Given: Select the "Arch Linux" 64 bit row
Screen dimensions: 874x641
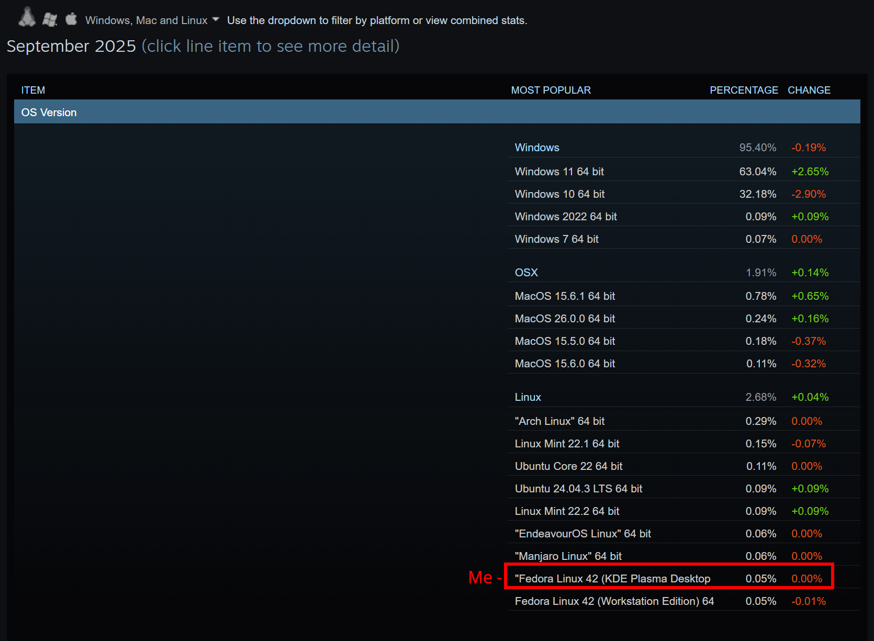Looking at the screenshot, I should [x=683, y=421].
